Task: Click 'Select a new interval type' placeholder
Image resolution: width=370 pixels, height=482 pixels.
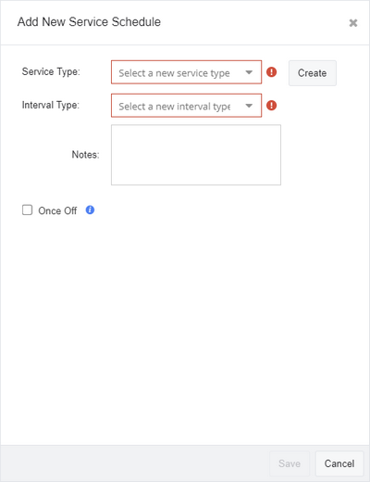Action: click(x=175, y=107)
